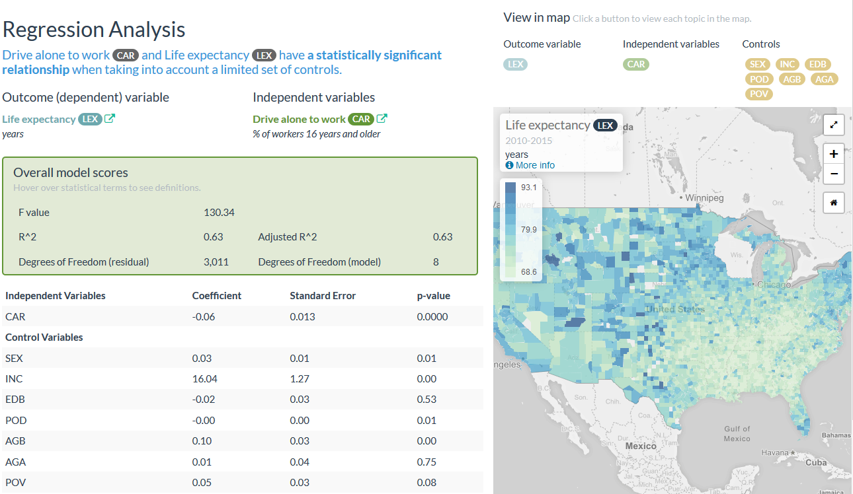Open external link icon next to Life expectancy

[x=110, y=119]
